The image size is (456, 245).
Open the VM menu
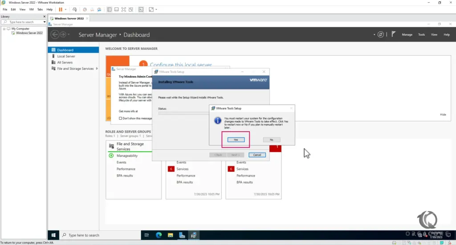tap(32, 10)
